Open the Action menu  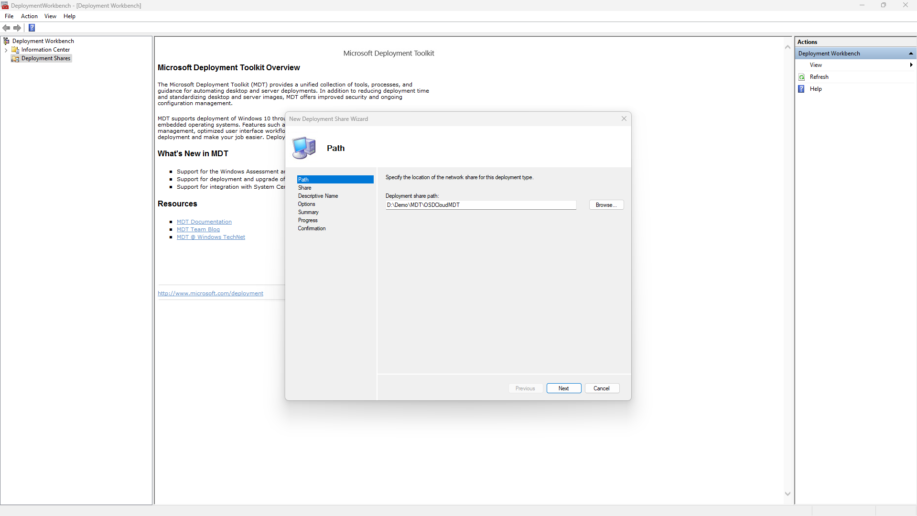pyautogui.click(x=29, y=16)
